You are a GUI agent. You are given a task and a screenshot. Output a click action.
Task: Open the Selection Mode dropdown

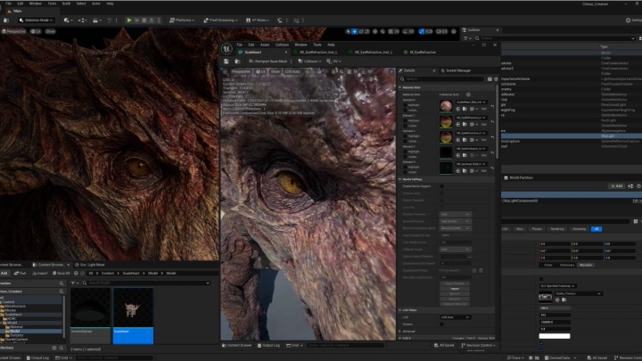36,20
